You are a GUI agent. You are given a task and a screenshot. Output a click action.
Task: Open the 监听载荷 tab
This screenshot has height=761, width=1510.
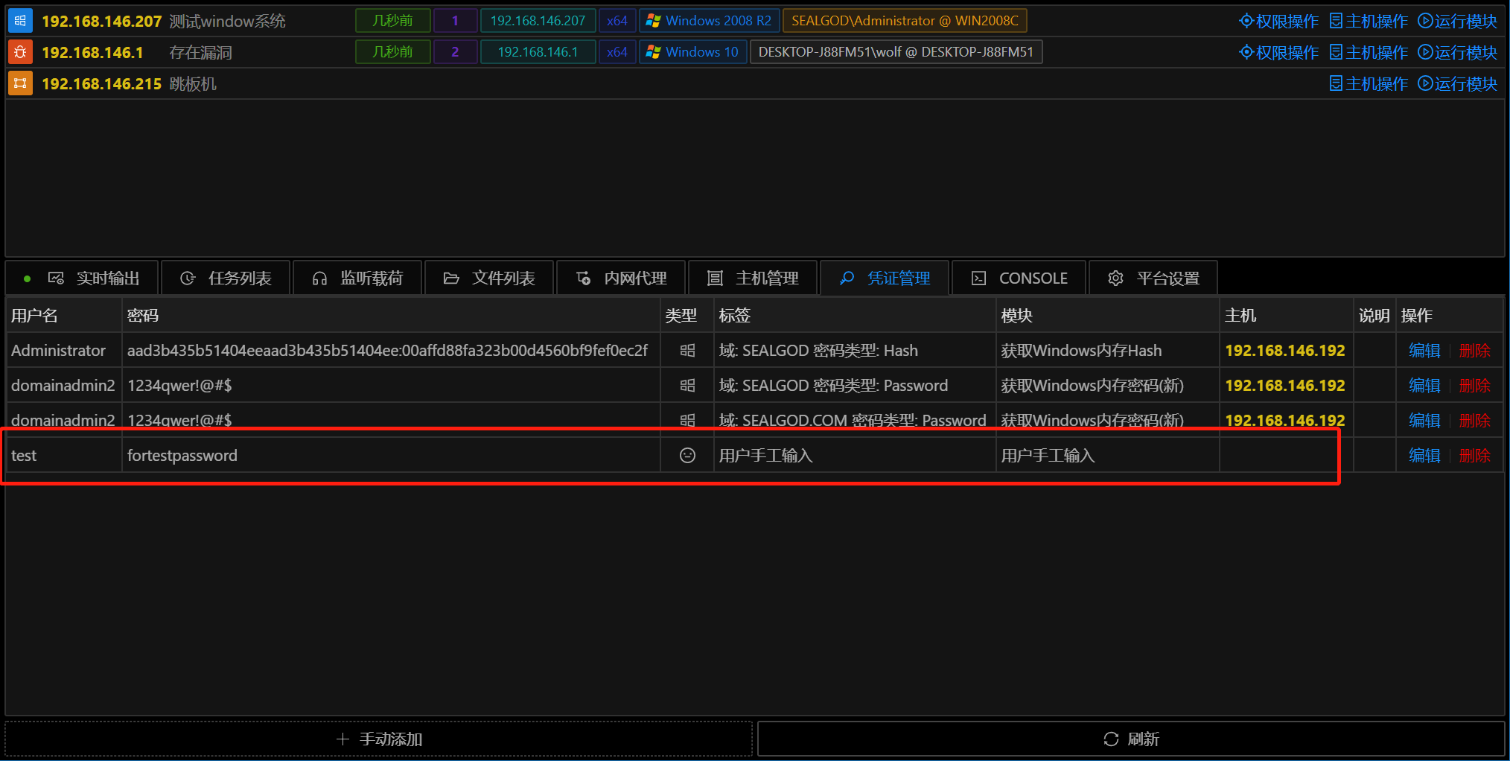coord(357,278)
